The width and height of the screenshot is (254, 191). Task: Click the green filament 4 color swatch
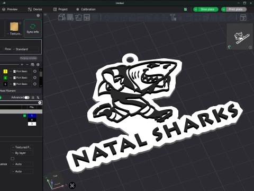tap(5, 77)
